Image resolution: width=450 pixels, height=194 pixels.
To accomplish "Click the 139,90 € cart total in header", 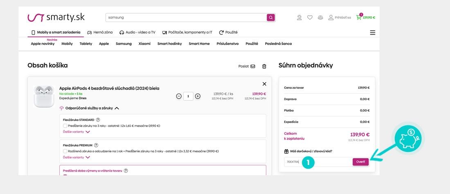I will 369,18.
